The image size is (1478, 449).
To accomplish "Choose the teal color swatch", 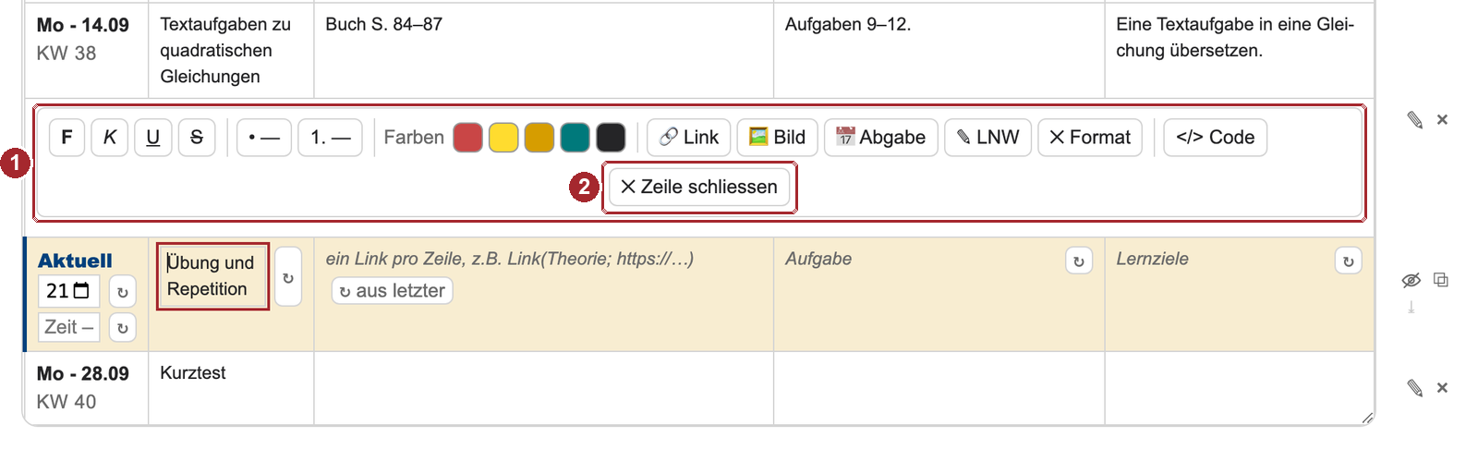I will coord(575,138).
